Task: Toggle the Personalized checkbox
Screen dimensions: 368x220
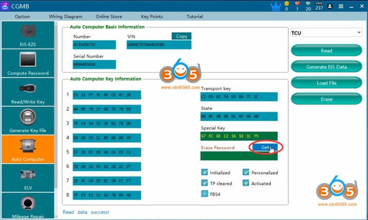Action: click(x=246, y=172)
